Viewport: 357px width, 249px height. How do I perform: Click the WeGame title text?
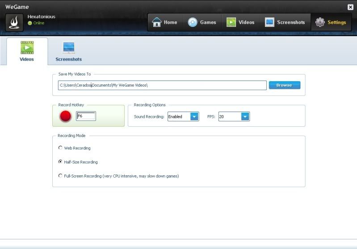(17, 7)
